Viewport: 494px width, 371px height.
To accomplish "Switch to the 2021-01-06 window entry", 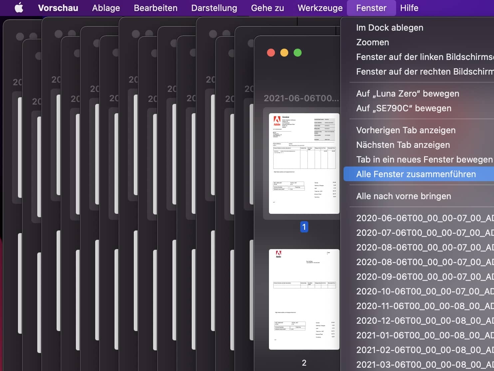I will 419,335.
